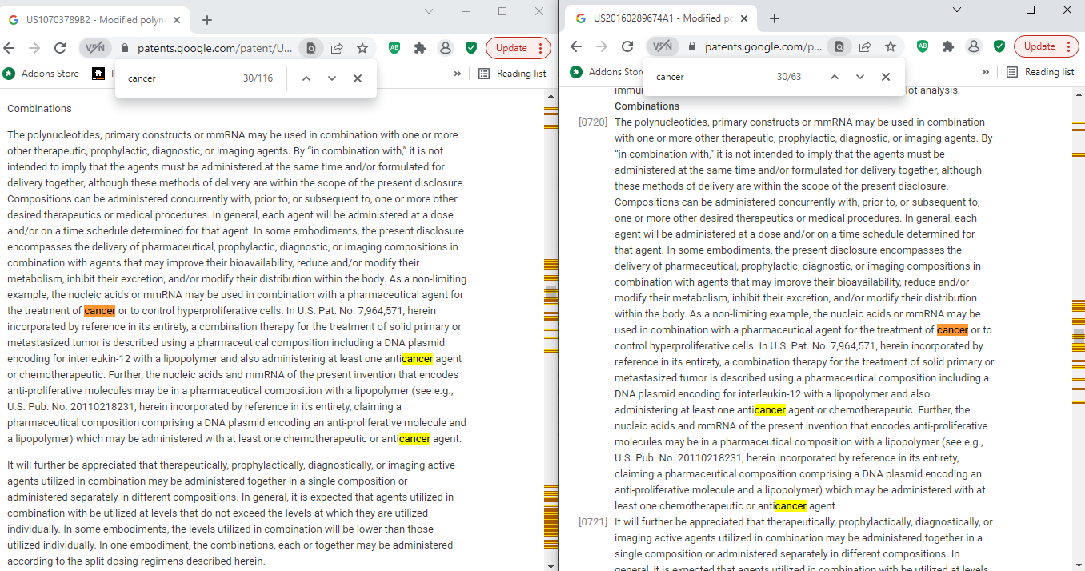This screenshot has width=1085, height=571.
Task: Open Reading list in US10703789B2 window
Action: pyautogui.click(x=513, y=74)
